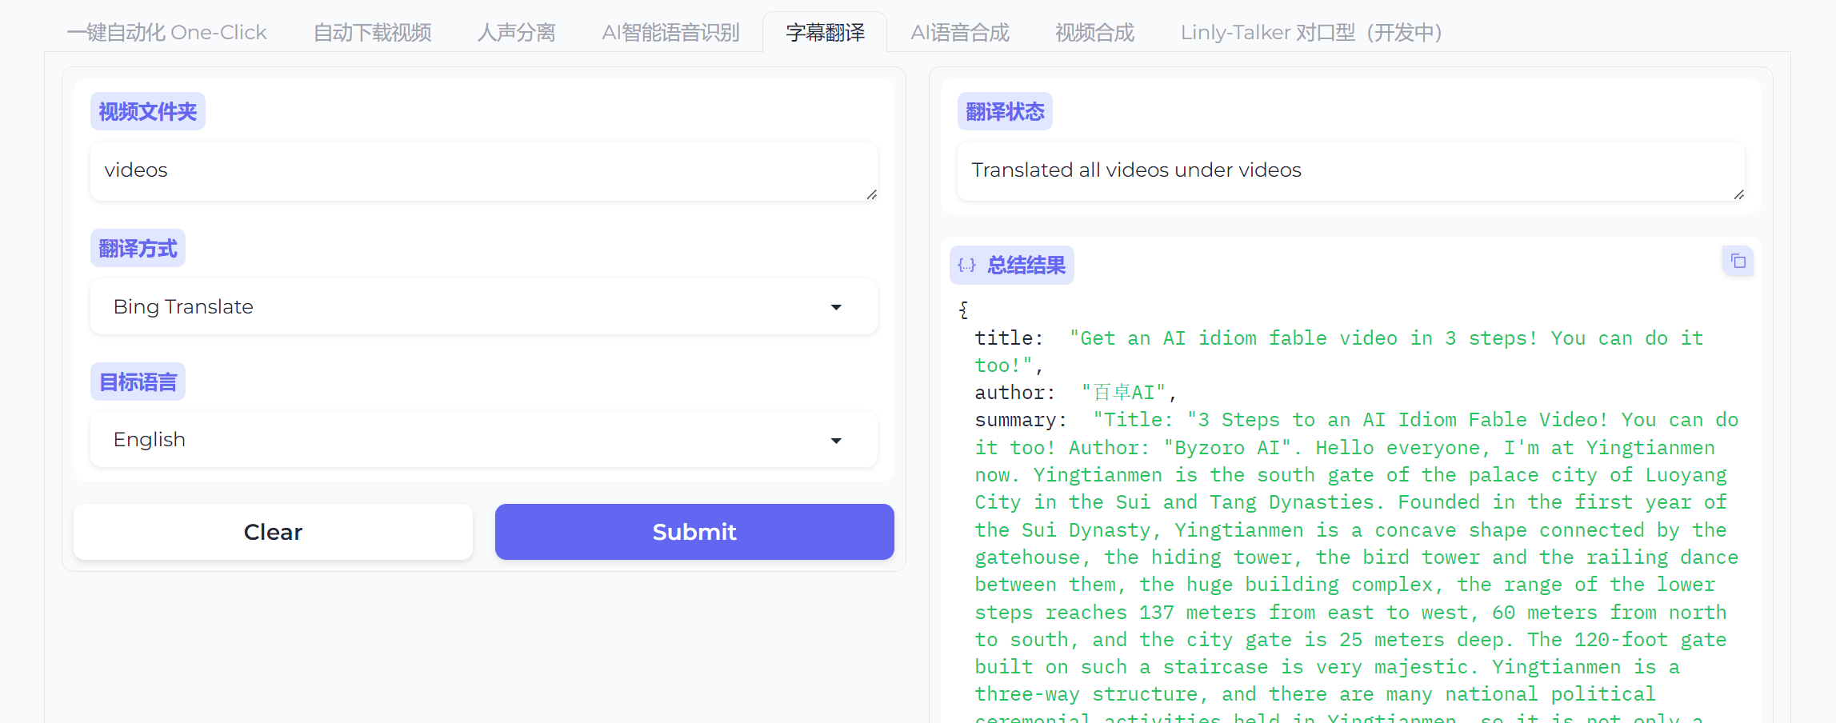The height and width of the screenshot is (723, 1836).
Task: Switch to the AI语音合成 tab
Action: point(960,33)
